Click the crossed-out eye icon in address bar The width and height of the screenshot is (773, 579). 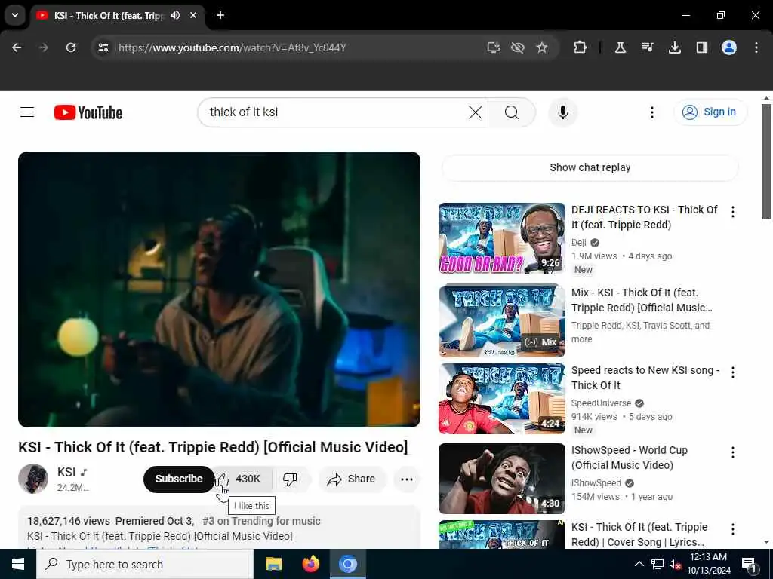coord(518,47)
